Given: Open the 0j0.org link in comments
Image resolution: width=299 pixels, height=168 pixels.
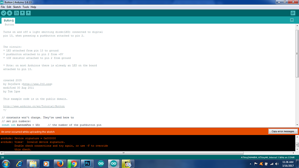Looking at the screenshot, I should point(37,84).
